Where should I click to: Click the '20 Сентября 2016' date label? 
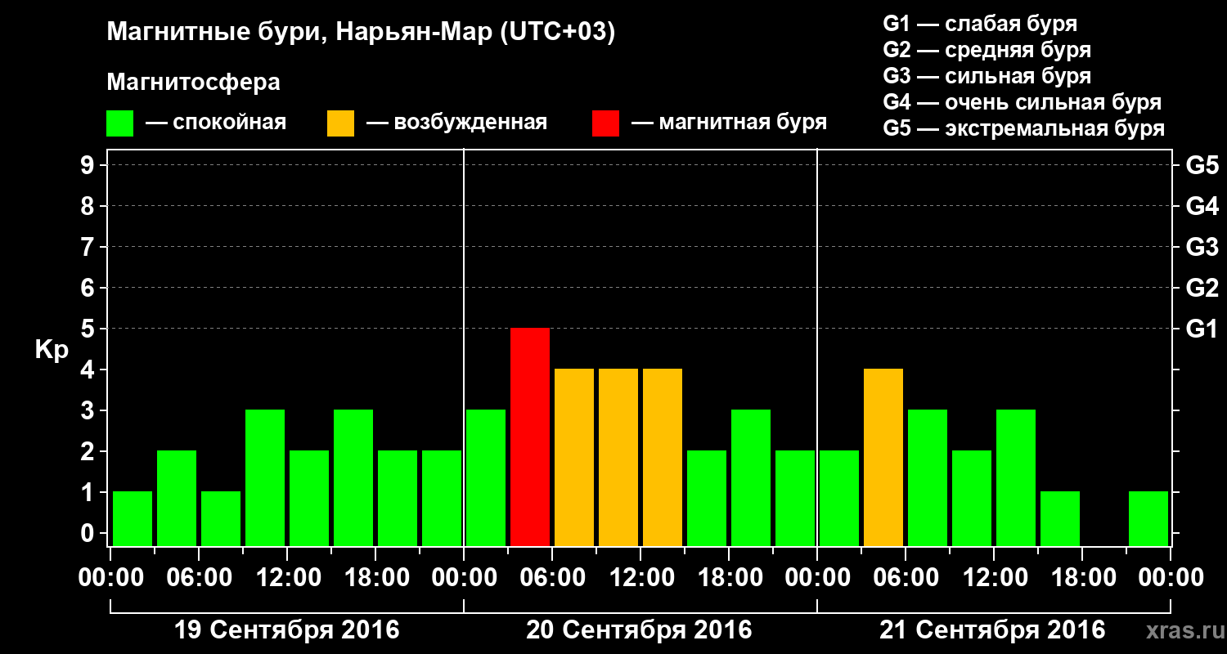click(x=639, y=630)
